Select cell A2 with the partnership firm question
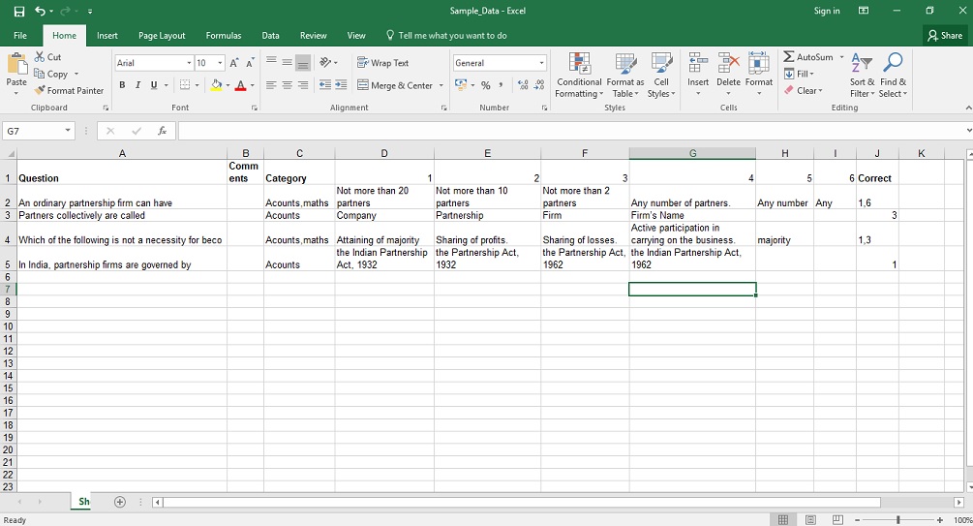Image resolution: width=973 pixels, height=526 pixels. [x=121, y=202]
